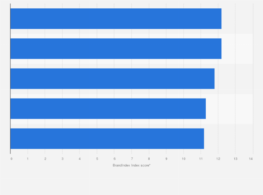The height and width of the screenshot is (195, 263).
Task: Select the number 10 on the axis
Action: [x=183, y=159]
